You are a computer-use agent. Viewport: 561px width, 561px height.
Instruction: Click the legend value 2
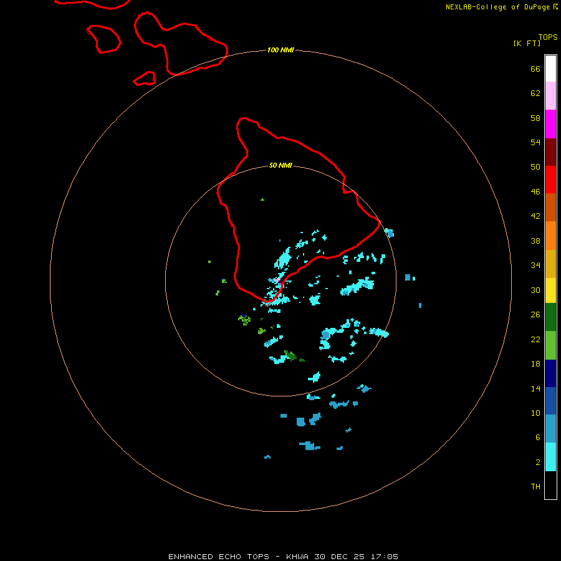tap(538, 462)
